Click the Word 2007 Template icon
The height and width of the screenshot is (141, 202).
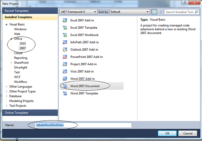(65, 93)
